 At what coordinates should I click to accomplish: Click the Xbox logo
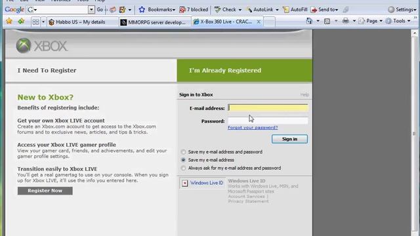click(x=42, y=46)
